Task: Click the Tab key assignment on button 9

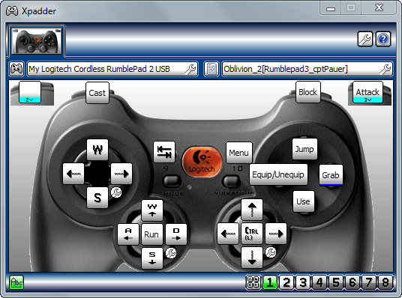Action: [x=164, y=152]
